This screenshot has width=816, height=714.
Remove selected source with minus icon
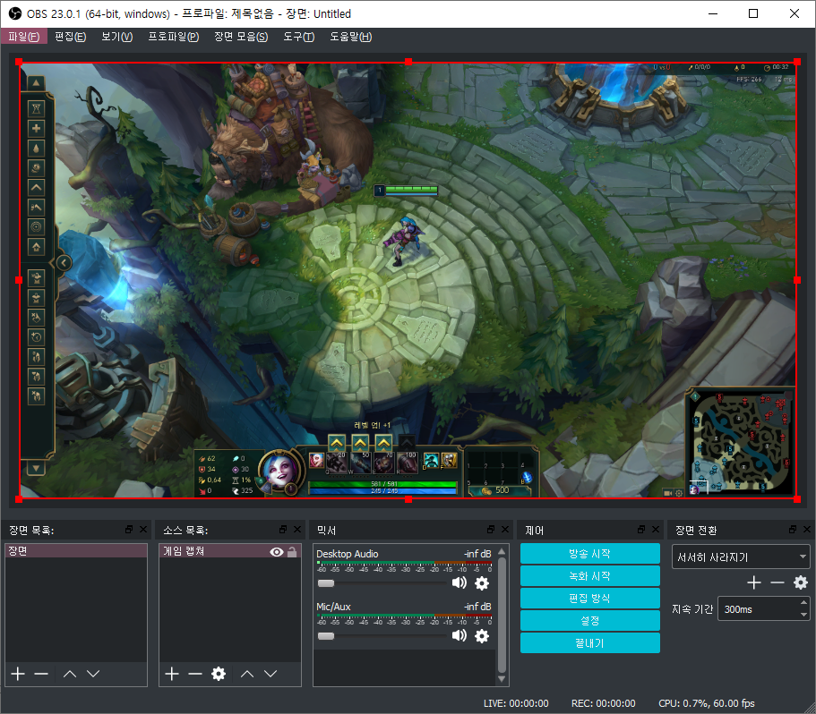pyautogui.click(x=195, y=674)
